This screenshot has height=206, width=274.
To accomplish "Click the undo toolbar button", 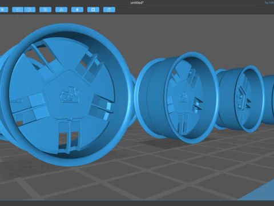I will 18,10.
